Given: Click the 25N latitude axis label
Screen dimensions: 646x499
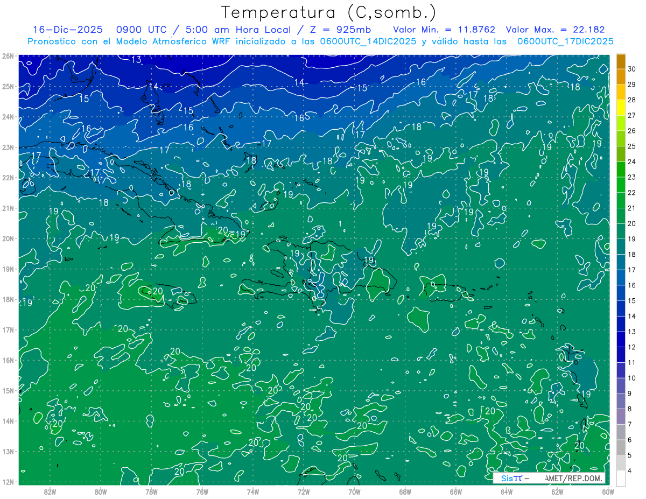Looking at the screenshot, I should click(8, 86).
